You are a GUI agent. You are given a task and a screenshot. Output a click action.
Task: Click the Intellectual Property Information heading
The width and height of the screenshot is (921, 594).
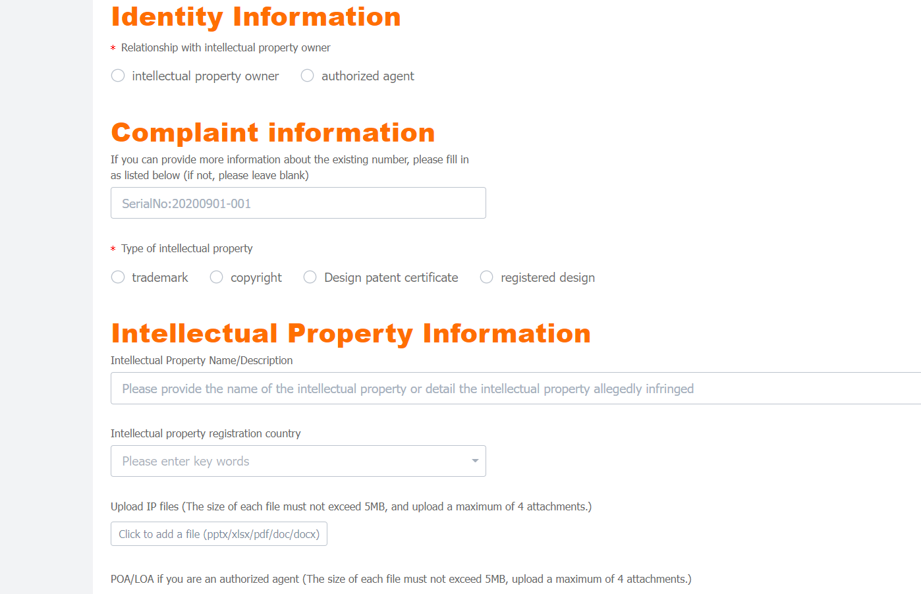click(351, 334)
